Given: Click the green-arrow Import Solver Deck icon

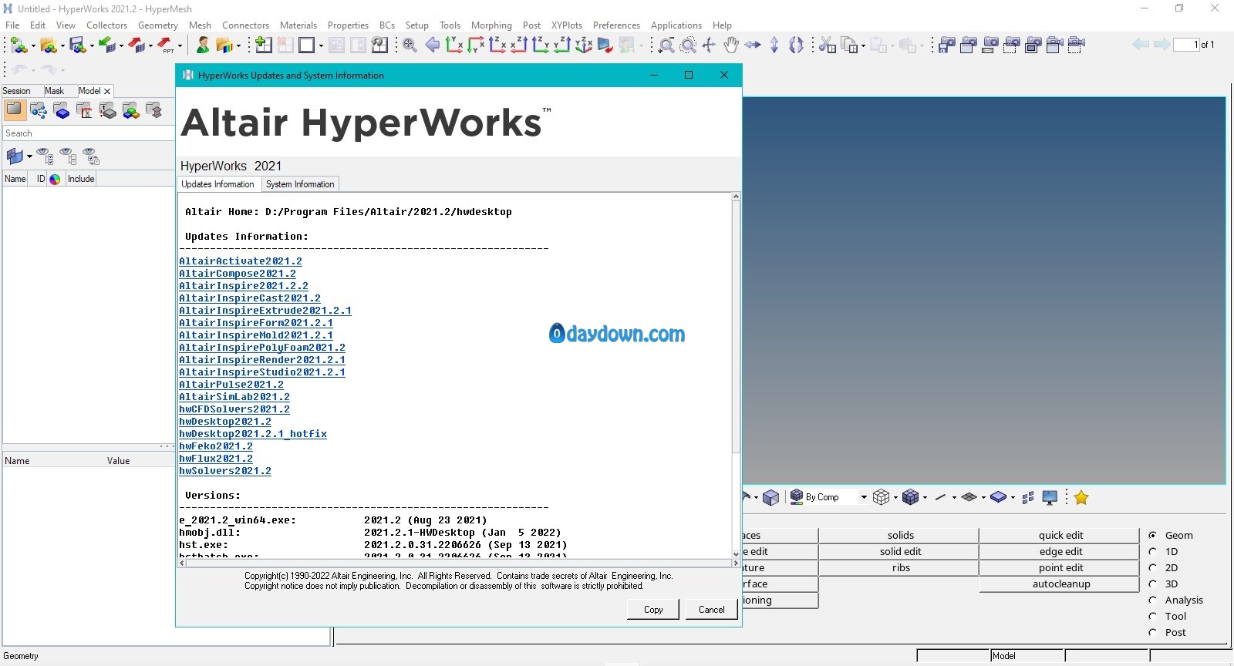Looking at the screenshot, I should [x=106, y=45].
